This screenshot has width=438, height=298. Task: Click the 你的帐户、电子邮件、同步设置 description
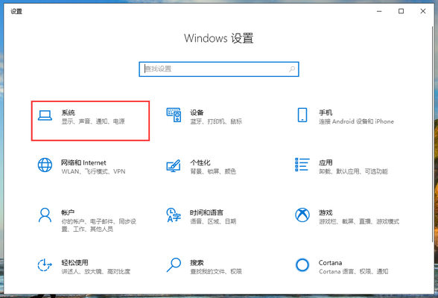[99, 225]
